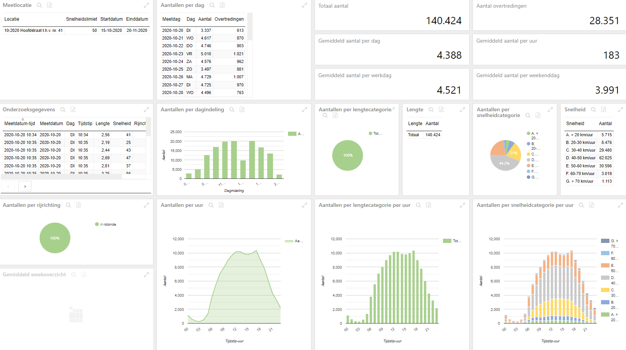This screenshot has height=350, width=626.
Task: Export the Lengte table to Excel
Action: pos(441,110)
